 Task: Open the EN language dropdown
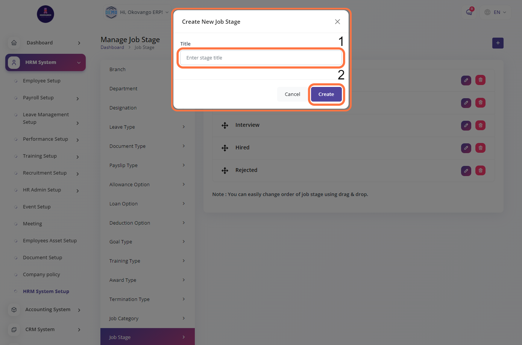point(495,12)
